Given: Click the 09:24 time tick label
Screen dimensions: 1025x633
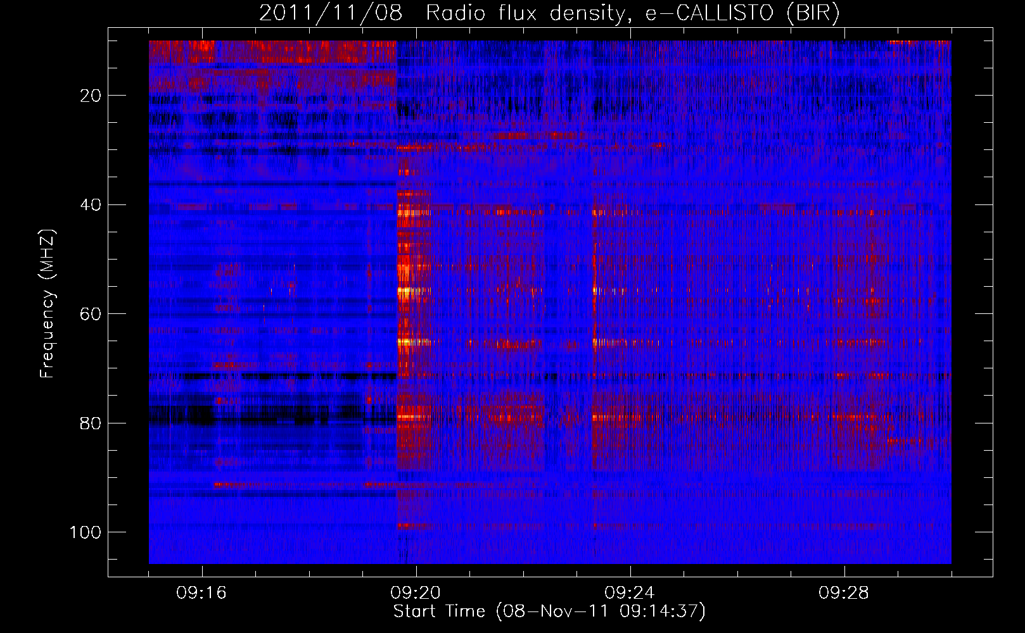Looking at the screenshot, I should (x=630, y=593).
